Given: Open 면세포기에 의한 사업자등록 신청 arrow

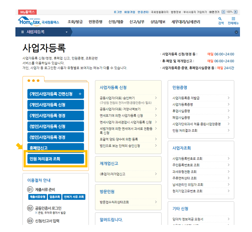Looking at the screenshot, I should point(156,115).
